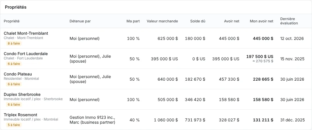Image resolution: width=312 pixels, height=130 pixels.
Task: Select my net equity 131 211 $
Action: [263, 120]
